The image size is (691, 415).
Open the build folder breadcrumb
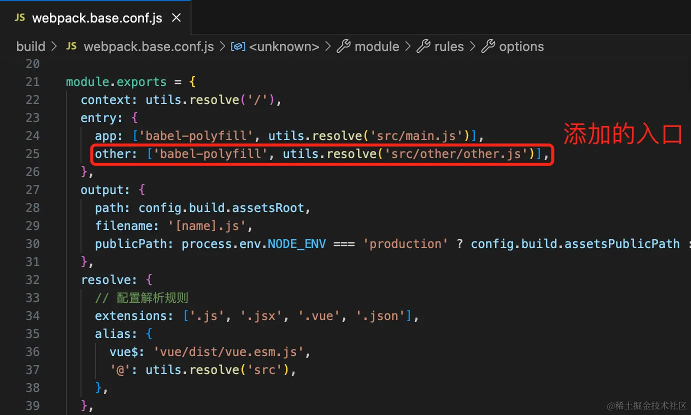(x=31, y=46)
